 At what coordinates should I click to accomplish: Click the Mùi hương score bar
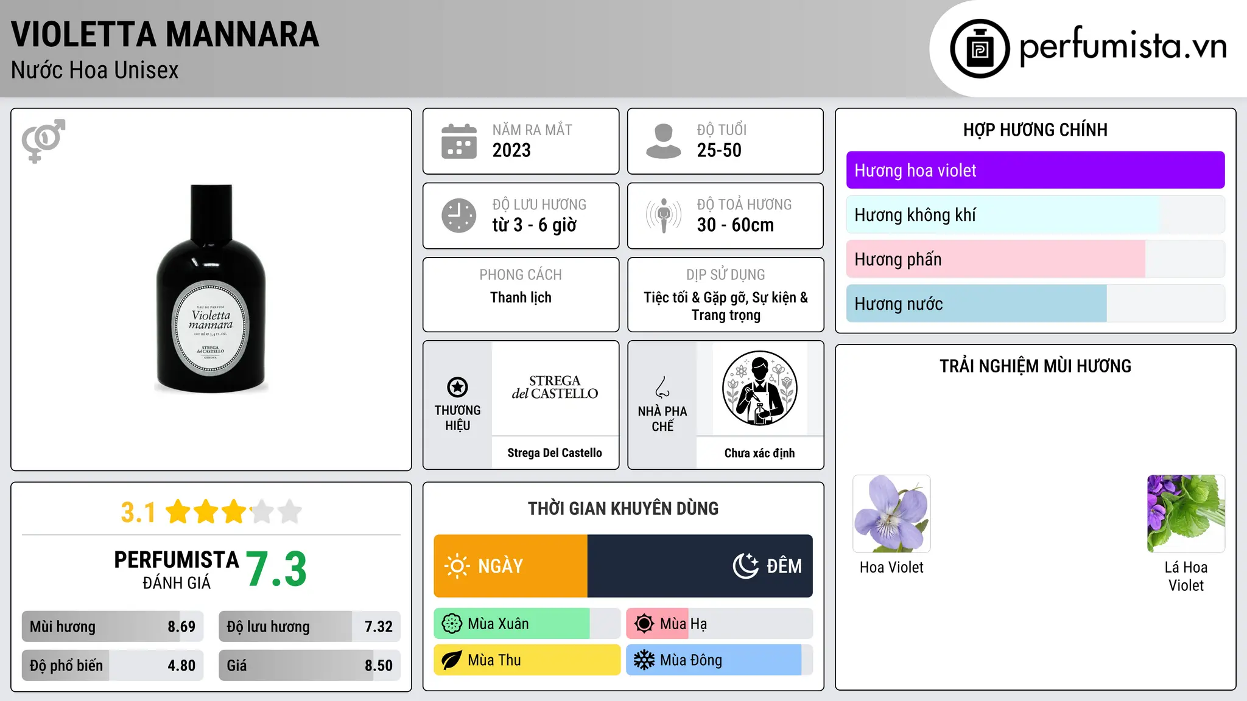(113, 627)
